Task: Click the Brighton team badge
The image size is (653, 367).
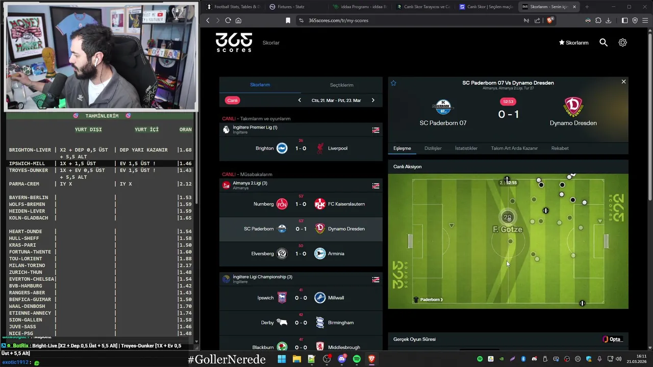Action: pos(282,148)
